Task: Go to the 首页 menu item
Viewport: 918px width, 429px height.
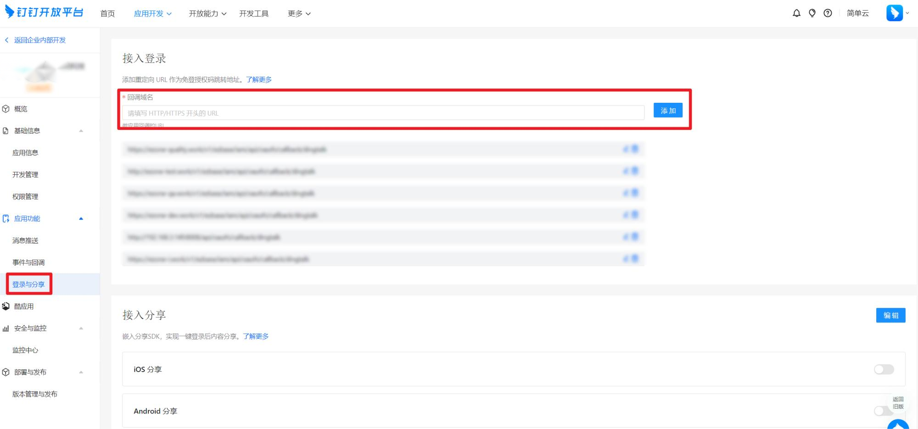Action: (107, 14)
